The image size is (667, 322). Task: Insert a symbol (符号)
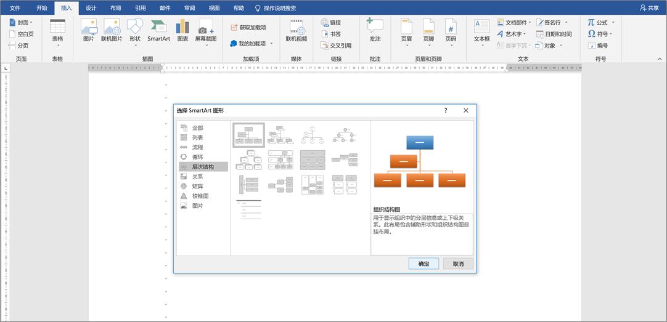pyautogui.click(x=600, y=34)
